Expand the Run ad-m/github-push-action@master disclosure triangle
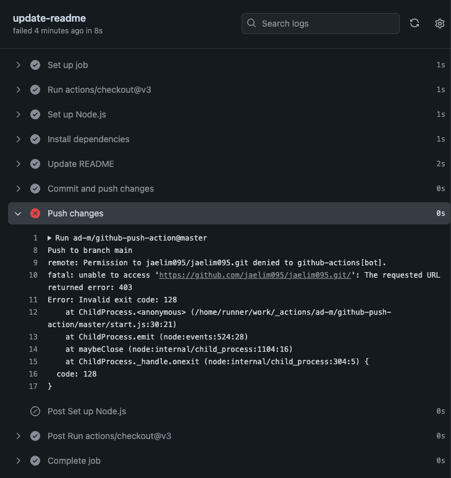The width and height of the screenshot is (451, 478). pos(49,238)
